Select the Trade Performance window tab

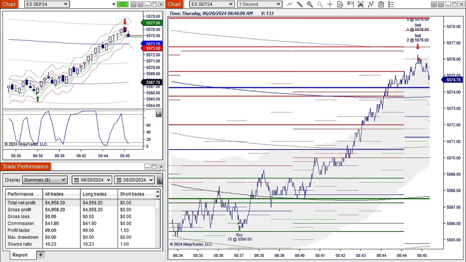25,167
